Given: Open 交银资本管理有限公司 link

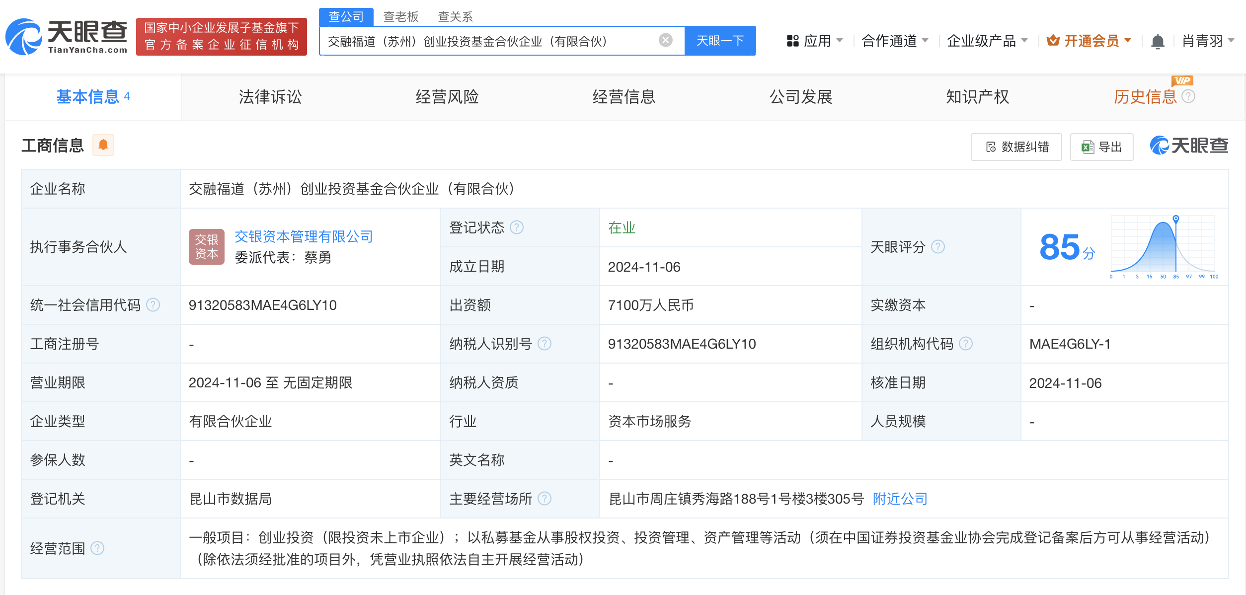Looking at the screenshot, I should point(304,236).
